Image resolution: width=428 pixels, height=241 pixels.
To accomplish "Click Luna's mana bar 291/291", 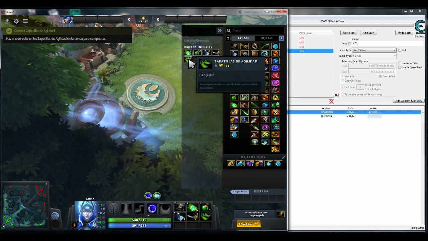I will (x=139, y=226).
